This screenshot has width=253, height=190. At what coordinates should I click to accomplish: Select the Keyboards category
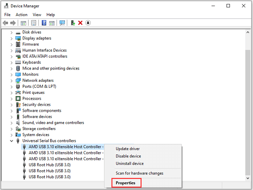(x=32, y=62)
